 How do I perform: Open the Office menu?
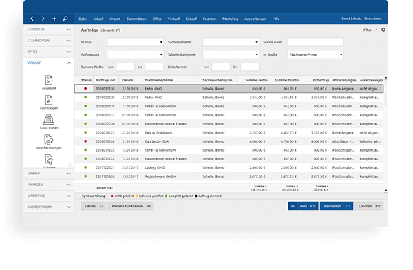[x=157, y=19]
